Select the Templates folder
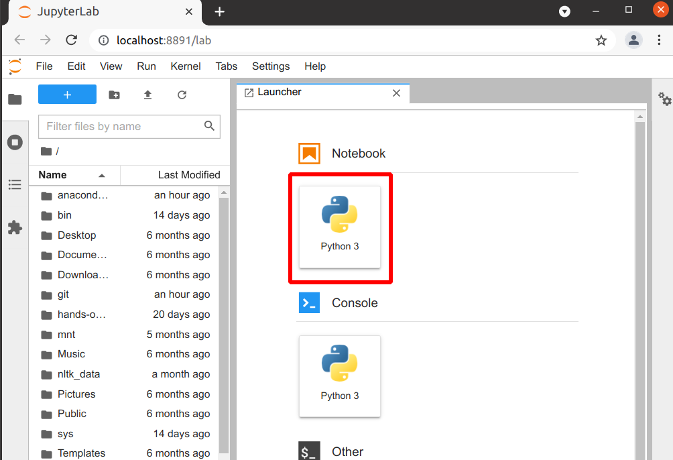 tap(125, 453)
